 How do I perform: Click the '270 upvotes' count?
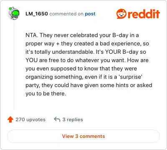pyautogui.click(x=30, y=120)
